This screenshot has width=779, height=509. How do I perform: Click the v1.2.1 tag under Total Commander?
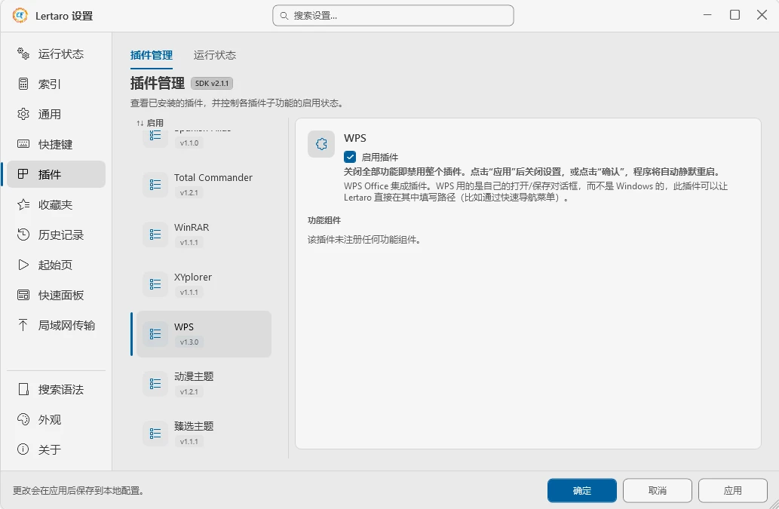coord(189,193)
